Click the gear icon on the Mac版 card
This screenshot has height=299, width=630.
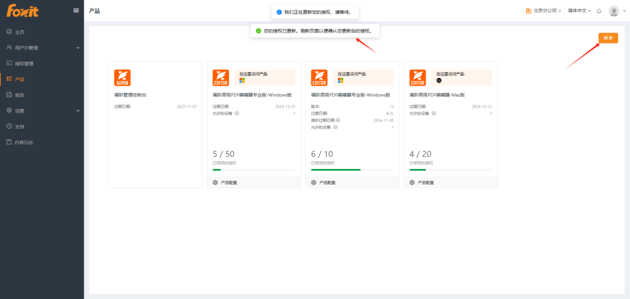[412, 183]
